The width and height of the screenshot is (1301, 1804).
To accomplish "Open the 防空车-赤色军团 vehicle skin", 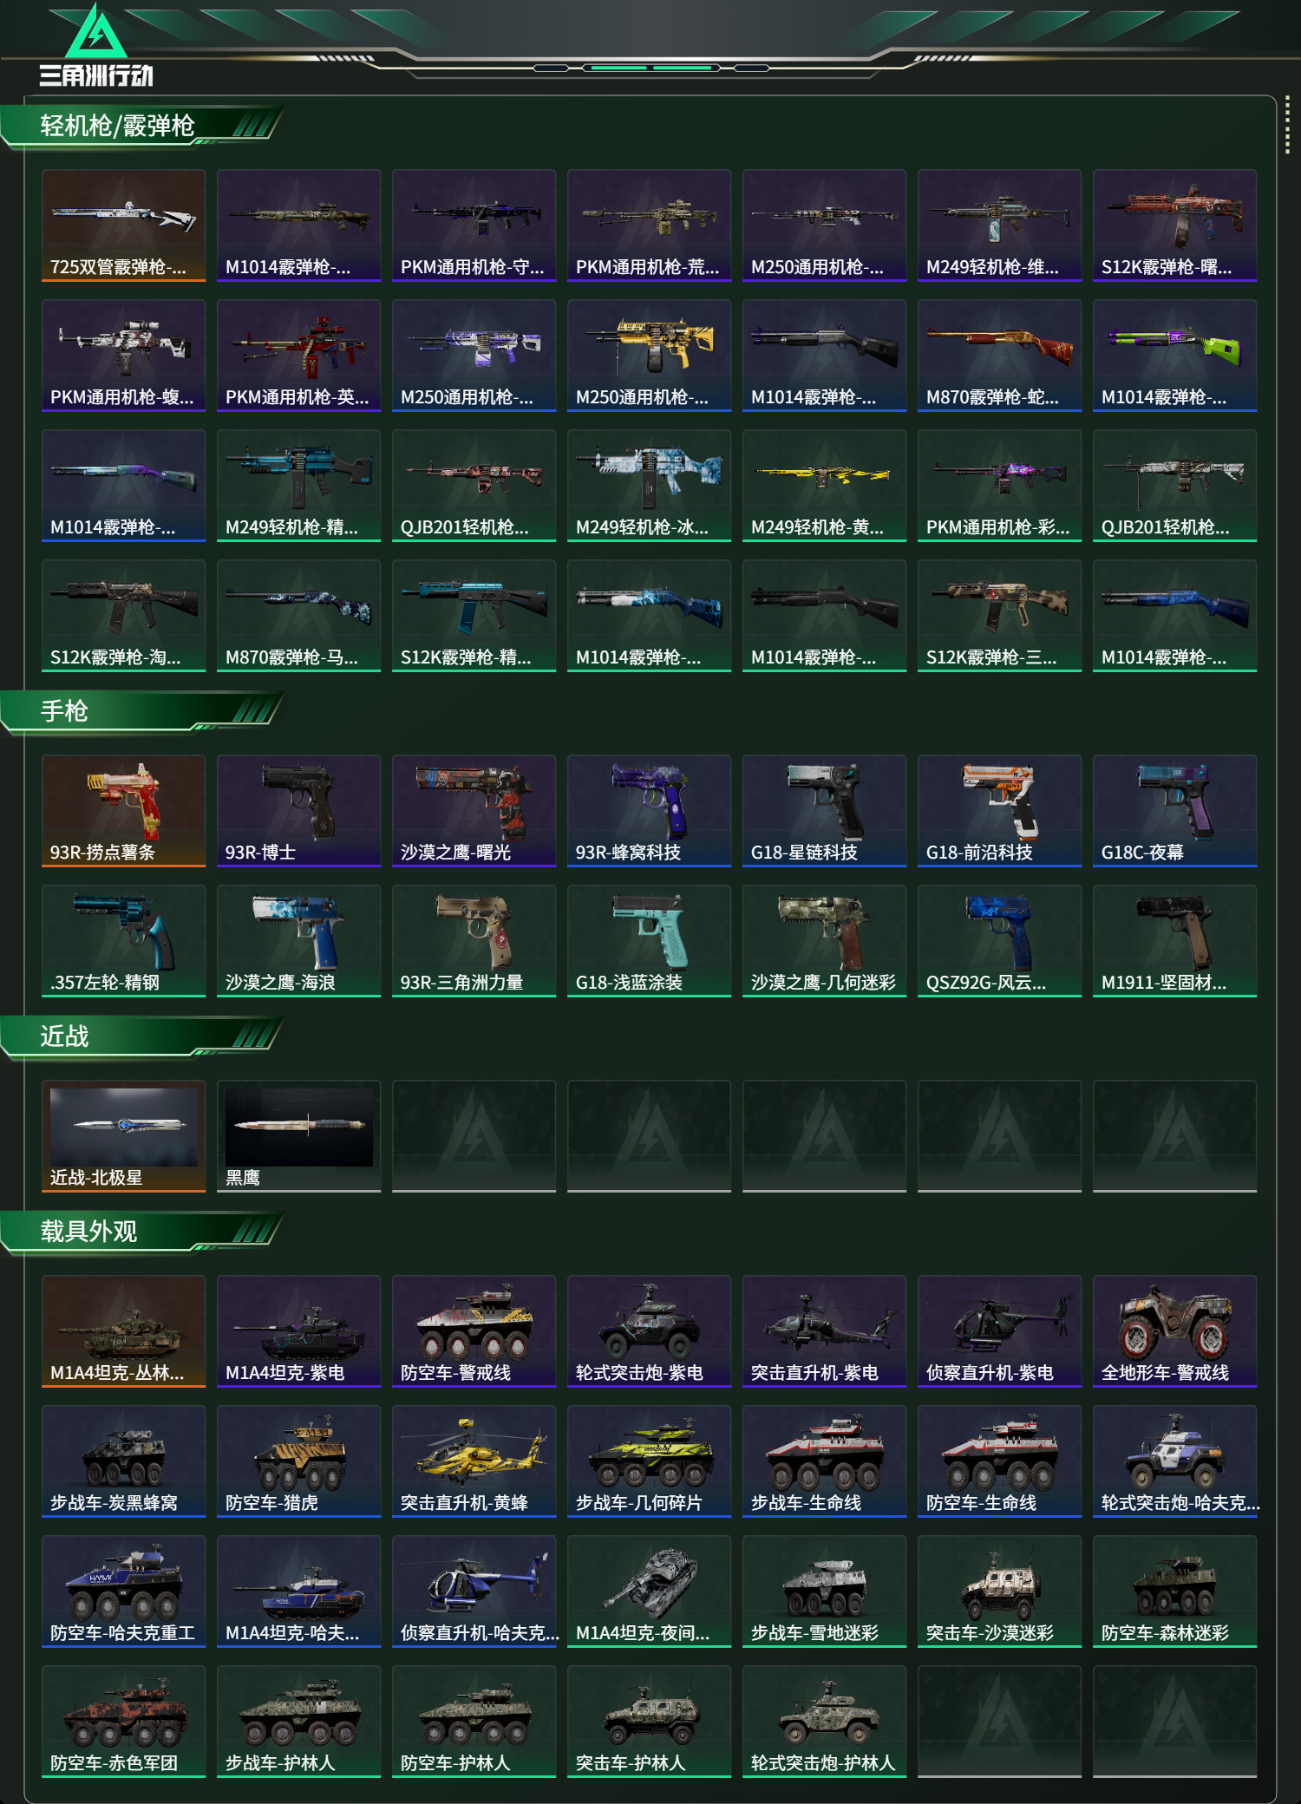I will [x=124, y=1722].
